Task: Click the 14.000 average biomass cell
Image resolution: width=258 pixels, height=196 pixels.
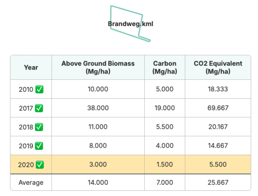Action: [x=98, y=182]
